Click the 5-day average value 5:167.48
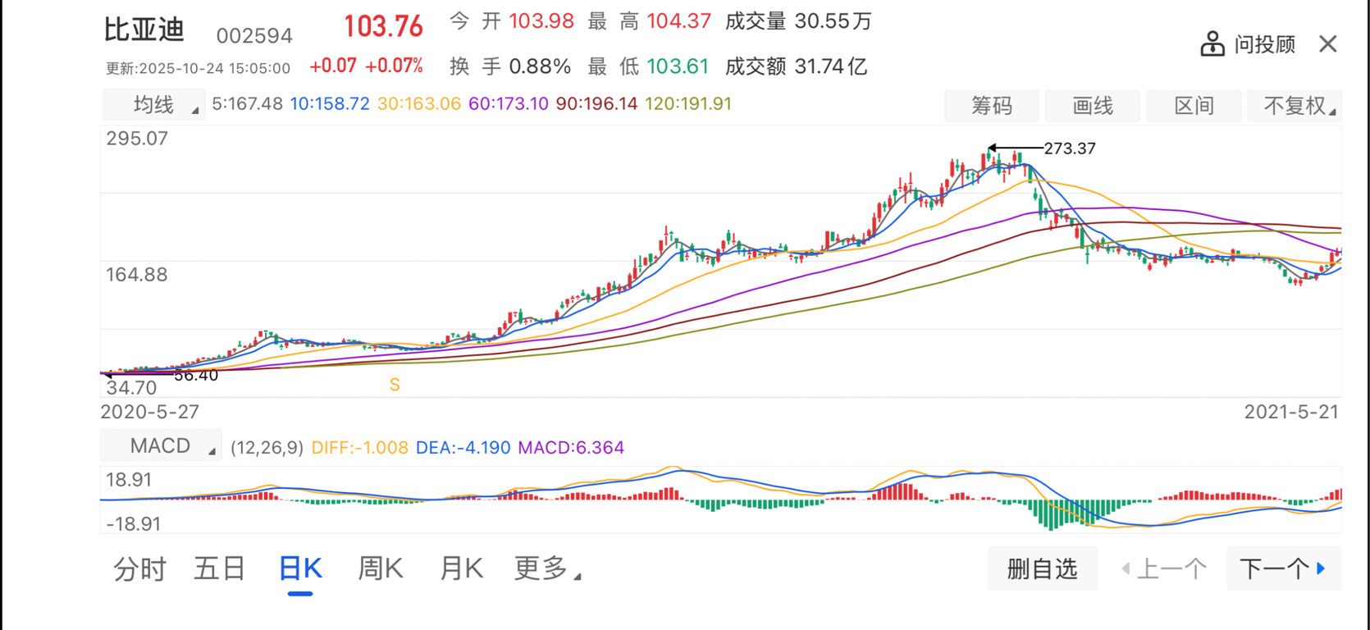 (x=247, y=104)
